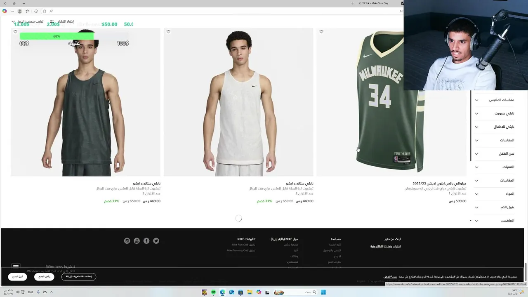
Task: Expand the الرياضيين filter
Action: [495, 221]
